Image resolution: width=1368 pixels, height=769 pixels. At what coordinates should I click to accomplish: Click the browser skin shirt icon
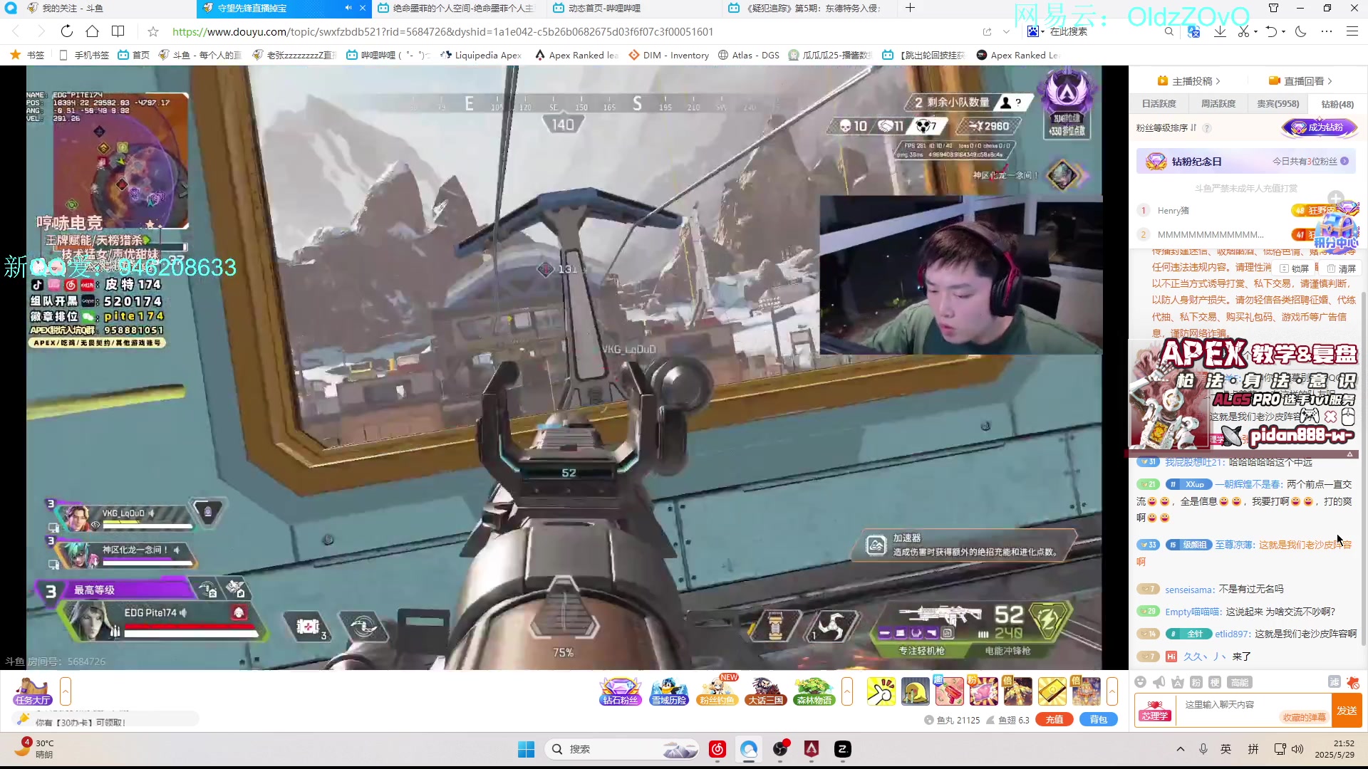click(x=1273, y=8)
